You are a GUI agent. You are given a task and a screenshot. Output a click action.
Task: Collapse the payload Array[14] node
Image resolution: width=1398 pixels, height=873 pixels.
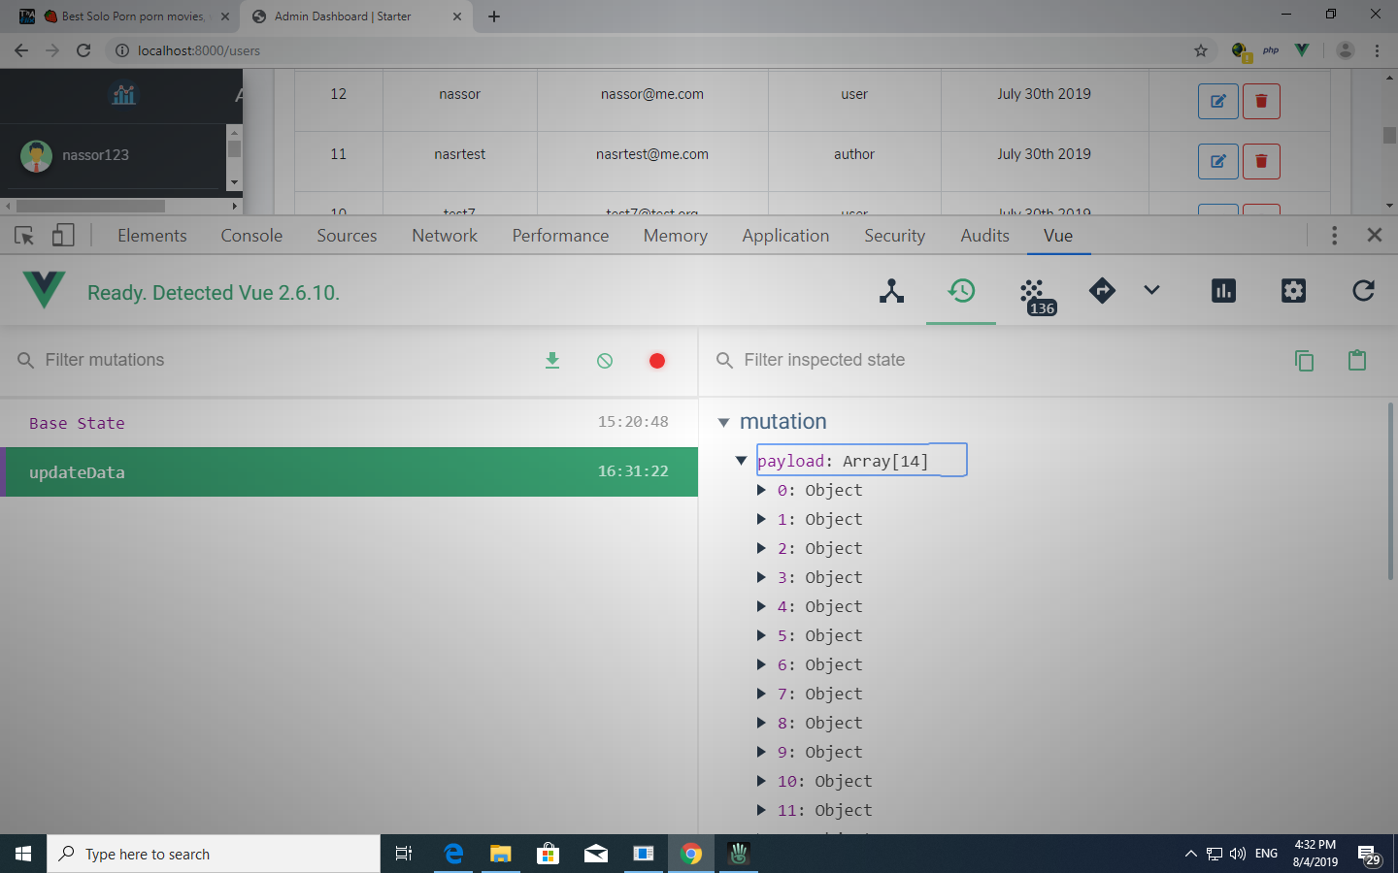click(x=741, y=461)
